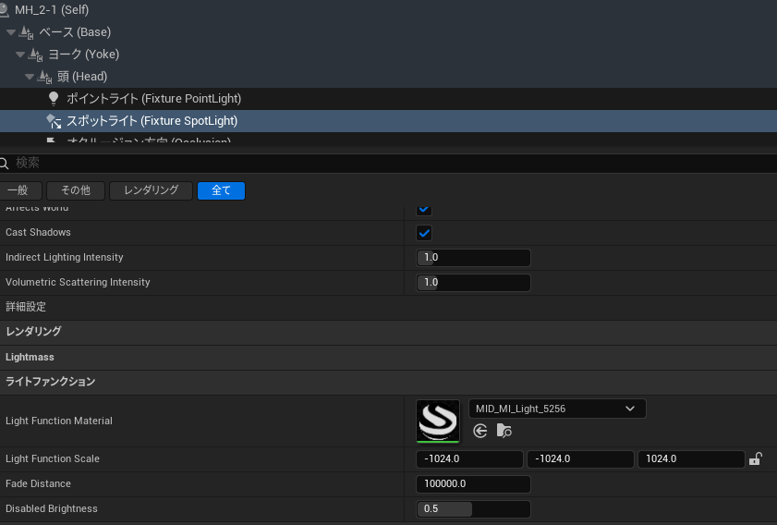
Task: Click the search magnifier icon
Action: click(x=4, y=163)
